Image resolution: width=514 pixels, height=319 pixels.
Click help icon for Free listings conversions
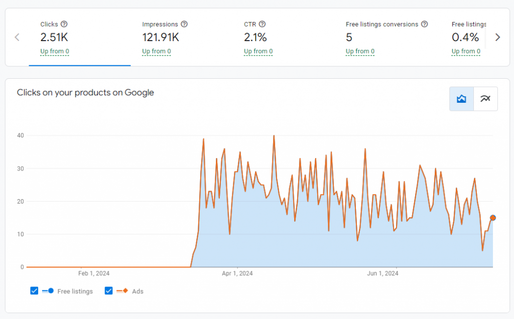click(x=425, y=24)
